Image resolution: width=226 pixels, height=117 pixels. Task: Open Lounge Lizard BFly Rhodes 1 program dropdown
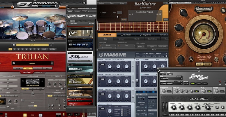click(171, 84)
